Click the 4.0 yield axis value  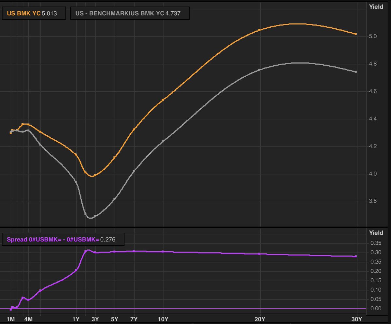click(x=373, y=174)
